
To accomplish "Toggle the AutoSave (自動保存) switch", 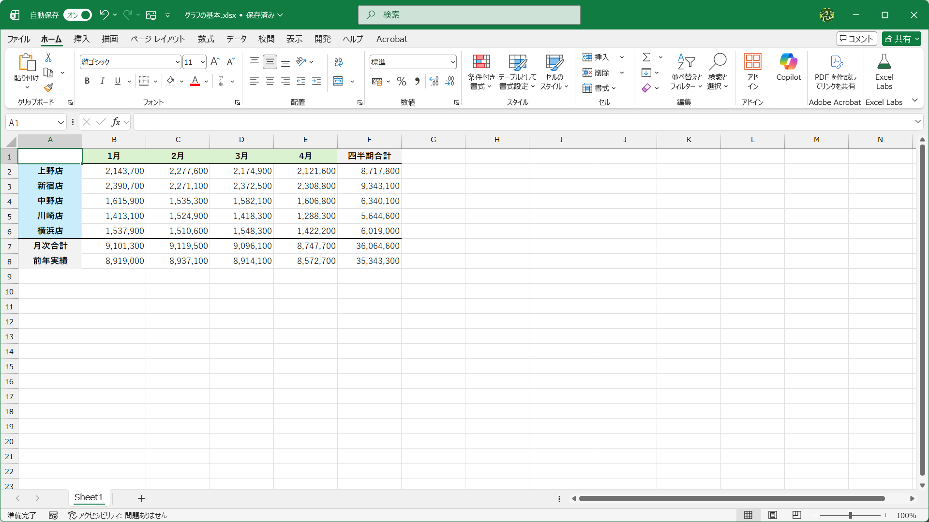I will [x=78, y=15].
